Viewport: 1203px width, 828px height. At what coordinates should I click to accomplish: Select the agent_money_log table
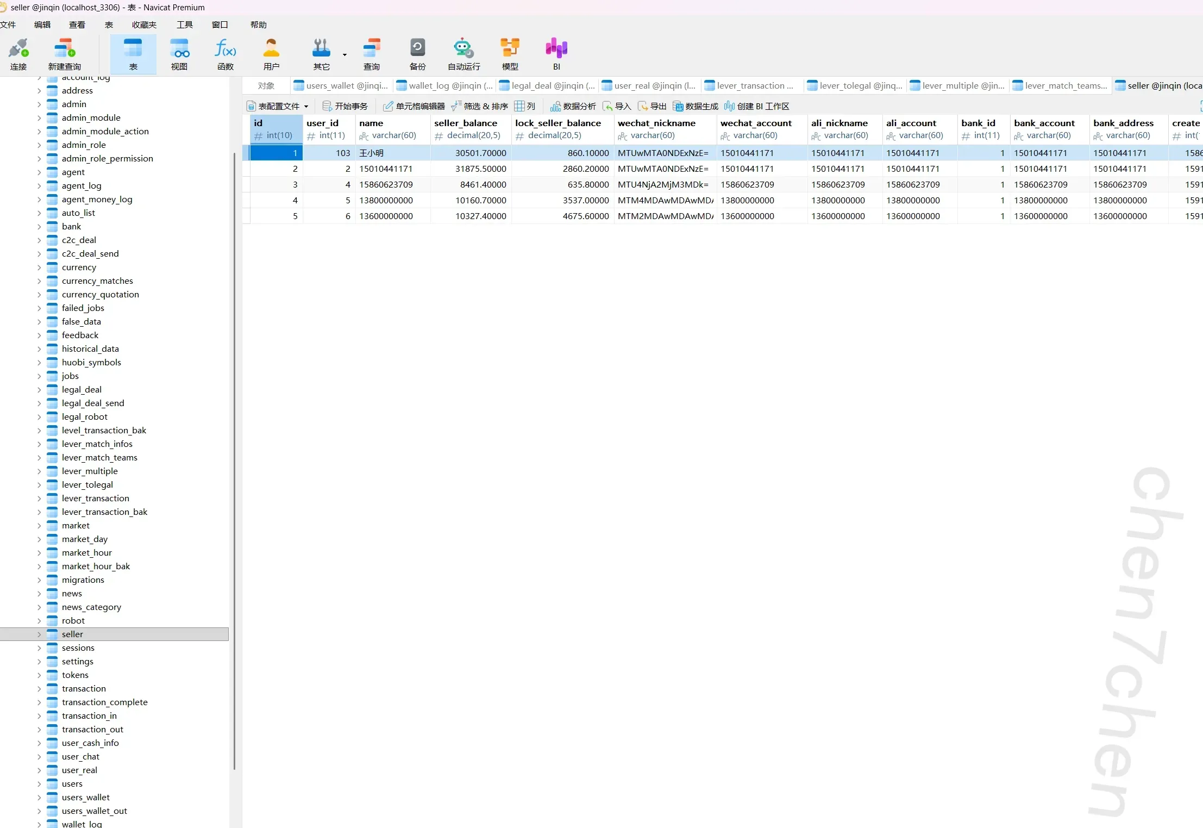[97, 199]
